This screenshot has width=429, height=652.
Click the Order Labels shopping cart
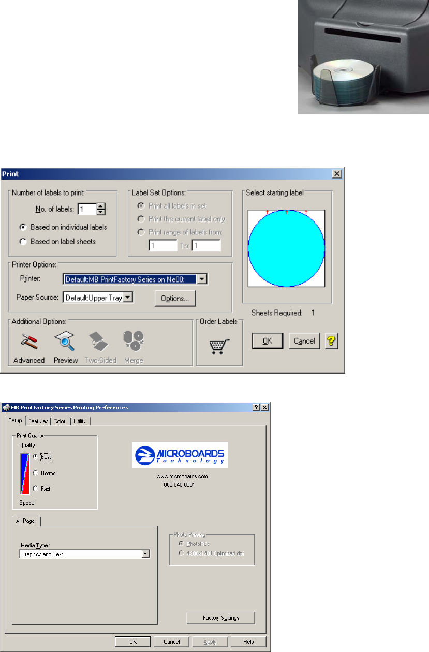[219, 346]
